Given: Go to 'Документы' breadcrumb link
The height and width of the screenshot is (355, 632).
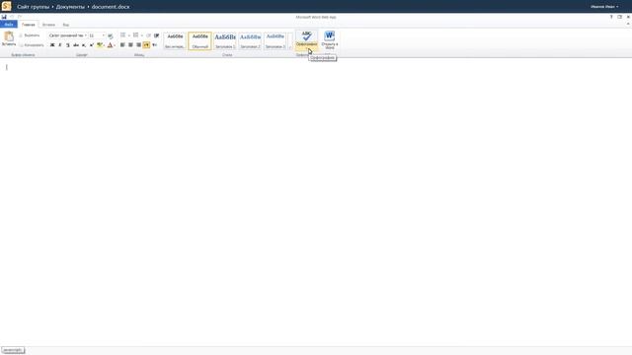Looking at the screenshot, I should (x=70, y=7).
